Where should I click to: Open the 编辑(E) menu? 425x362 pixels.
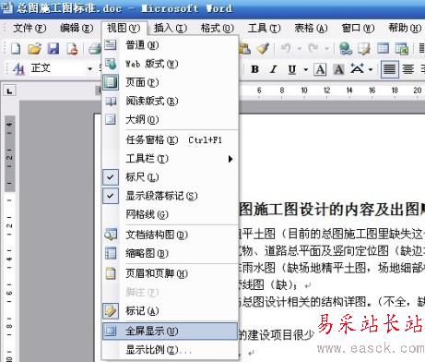pyautogui.click(x=77, y=29)
